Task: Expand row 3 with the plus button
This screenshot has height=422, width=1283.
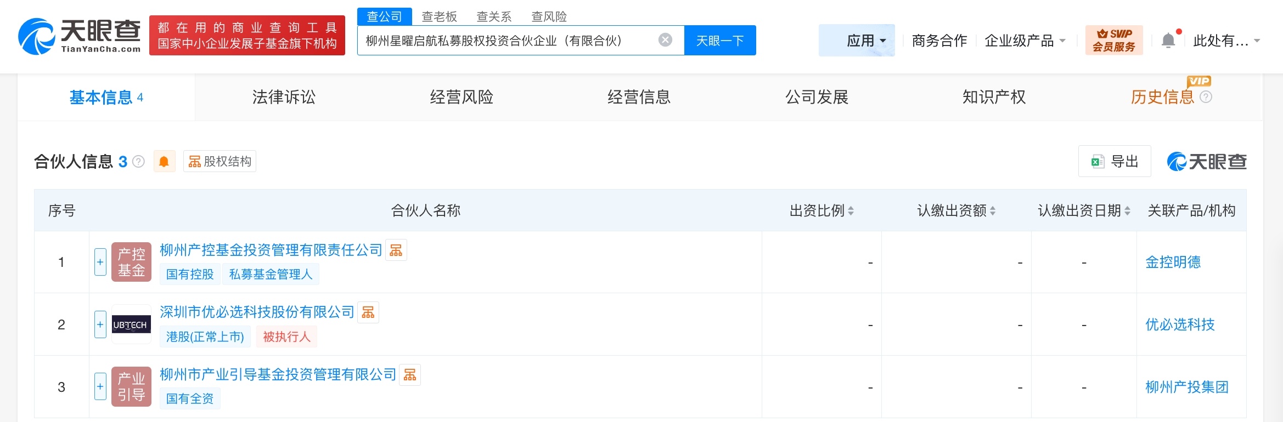Action: point(100,386)
